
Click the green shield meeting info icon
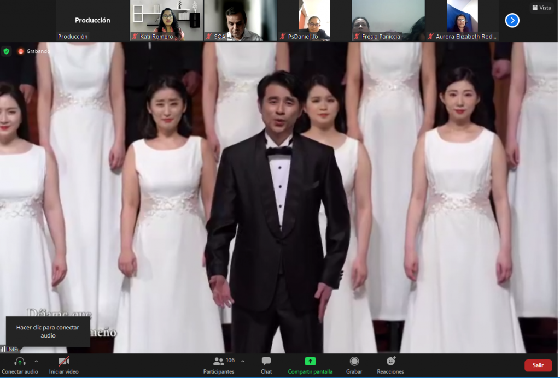tap(7, 51)
